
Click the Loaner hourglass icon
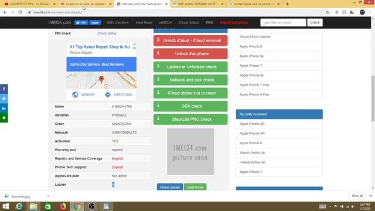coord(113,185)
